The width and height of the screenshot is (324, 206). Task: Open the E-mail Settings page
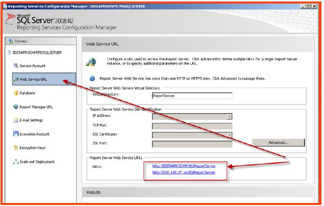(31, 120)
